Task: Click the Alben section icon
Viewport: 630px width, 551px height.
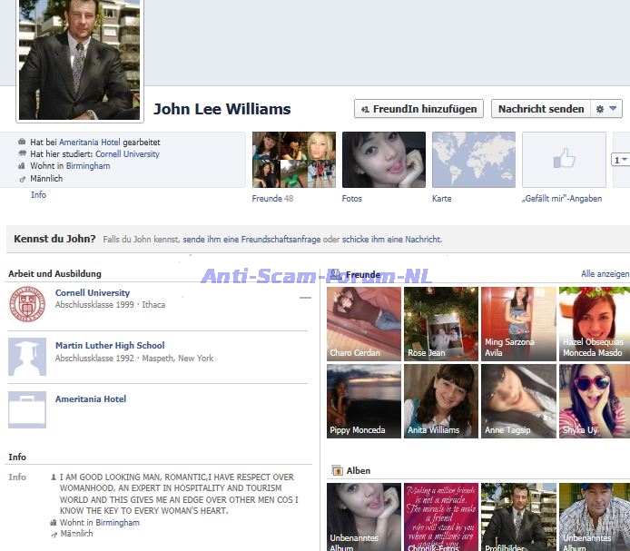Action: tap(337, 470)
